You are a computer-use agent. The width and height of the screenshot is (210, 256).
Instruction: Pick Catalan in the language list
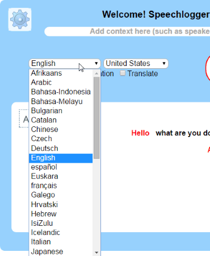tap(61, 120)
